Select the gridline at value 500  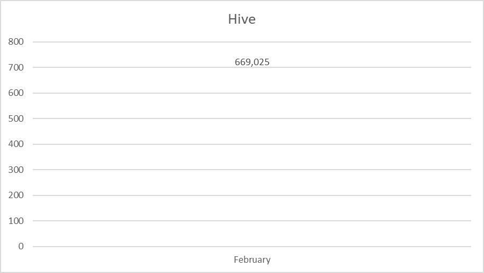252,118
